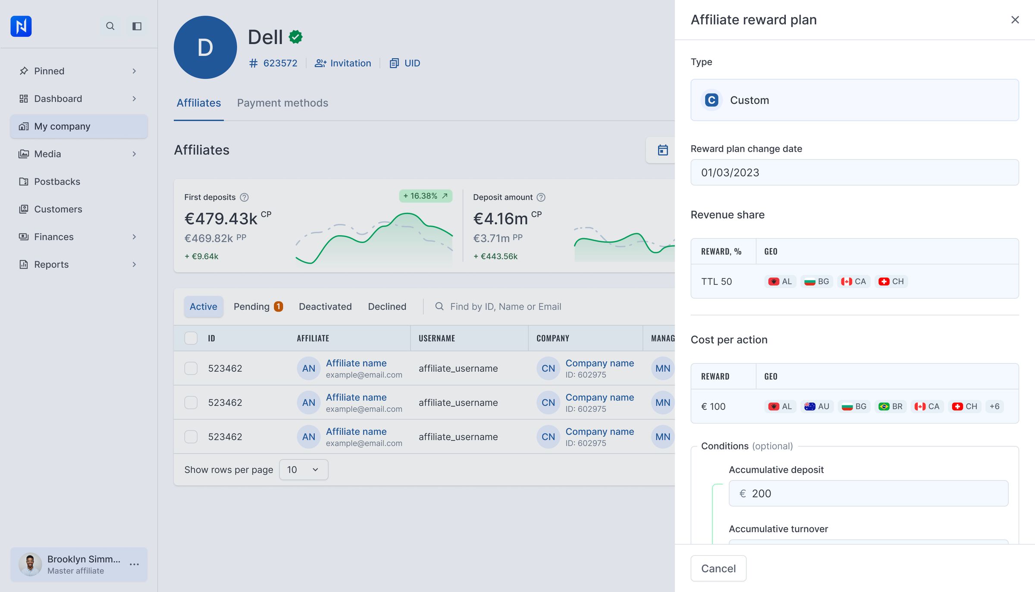The image size is (1035, 592).
Task: Click the First deposits help question icon
Action: tap(244, 197)
